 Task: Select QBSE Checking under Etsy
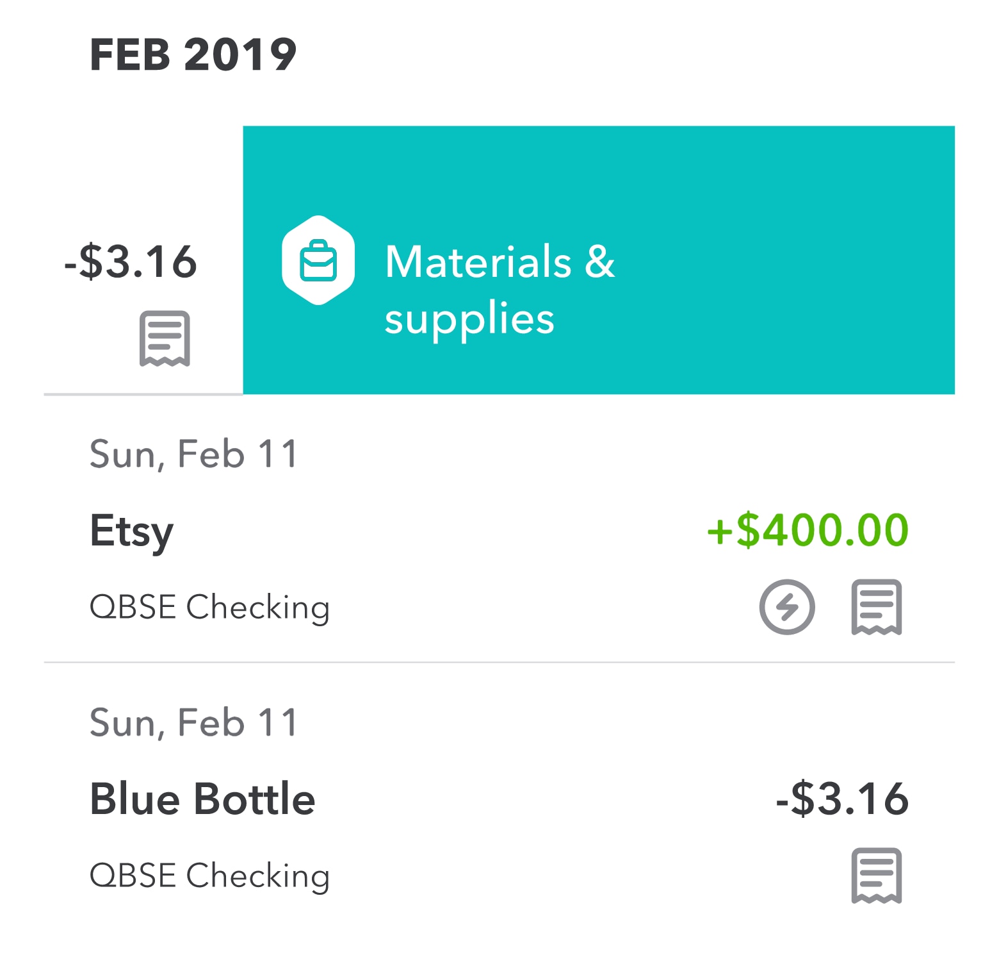coord(209,607)
